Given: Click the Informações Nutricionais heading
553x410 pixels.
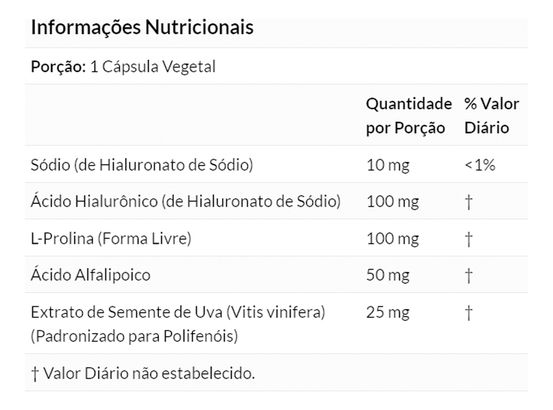Looking at the screenshot, I should point(142,28).
